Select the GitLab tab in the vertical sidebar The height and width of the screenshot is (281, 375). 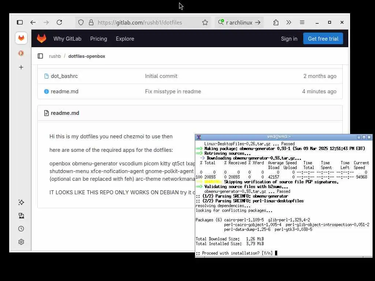[21, 38]
